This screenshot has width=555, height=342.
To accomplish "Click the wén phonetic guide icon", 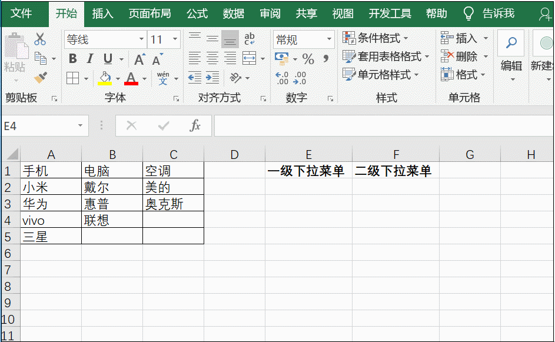I will [x=163, y=78].
